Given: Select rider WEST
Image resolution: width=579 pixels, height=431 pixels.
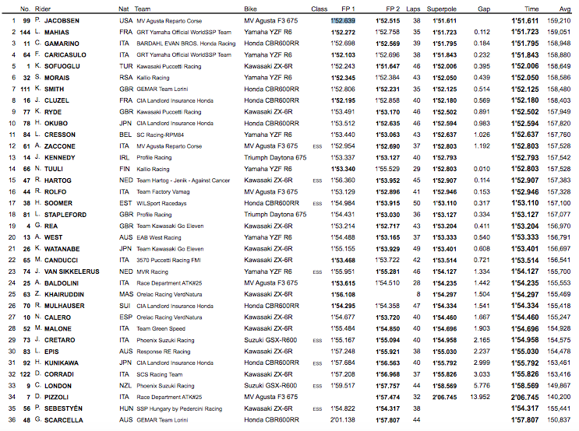Looking at the screenshot, I should click(x=53, y=238).
